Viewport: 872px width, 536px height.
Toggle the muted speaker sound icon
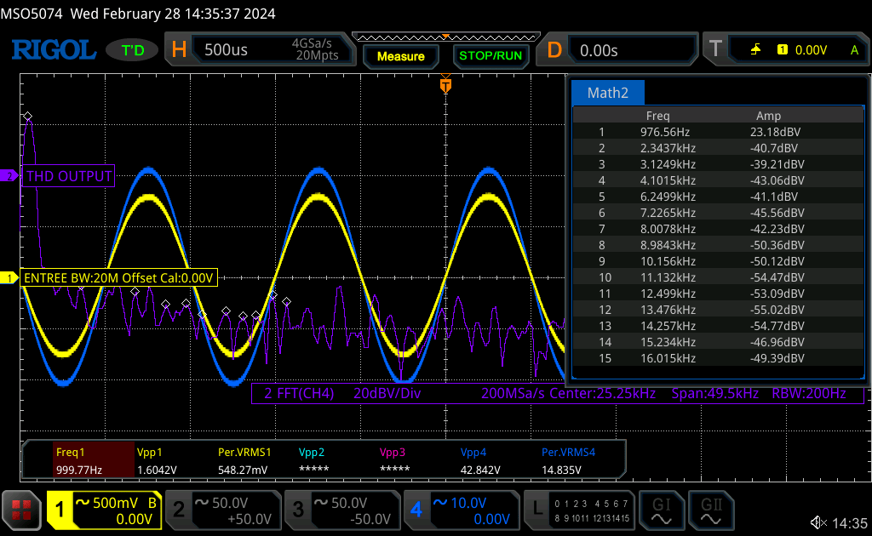(x=818, y=522)
